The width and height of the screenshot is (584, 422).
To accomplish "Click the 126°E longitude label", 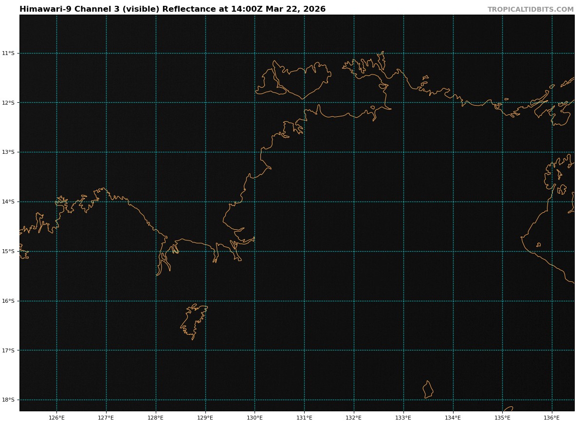I will (56, 418).
